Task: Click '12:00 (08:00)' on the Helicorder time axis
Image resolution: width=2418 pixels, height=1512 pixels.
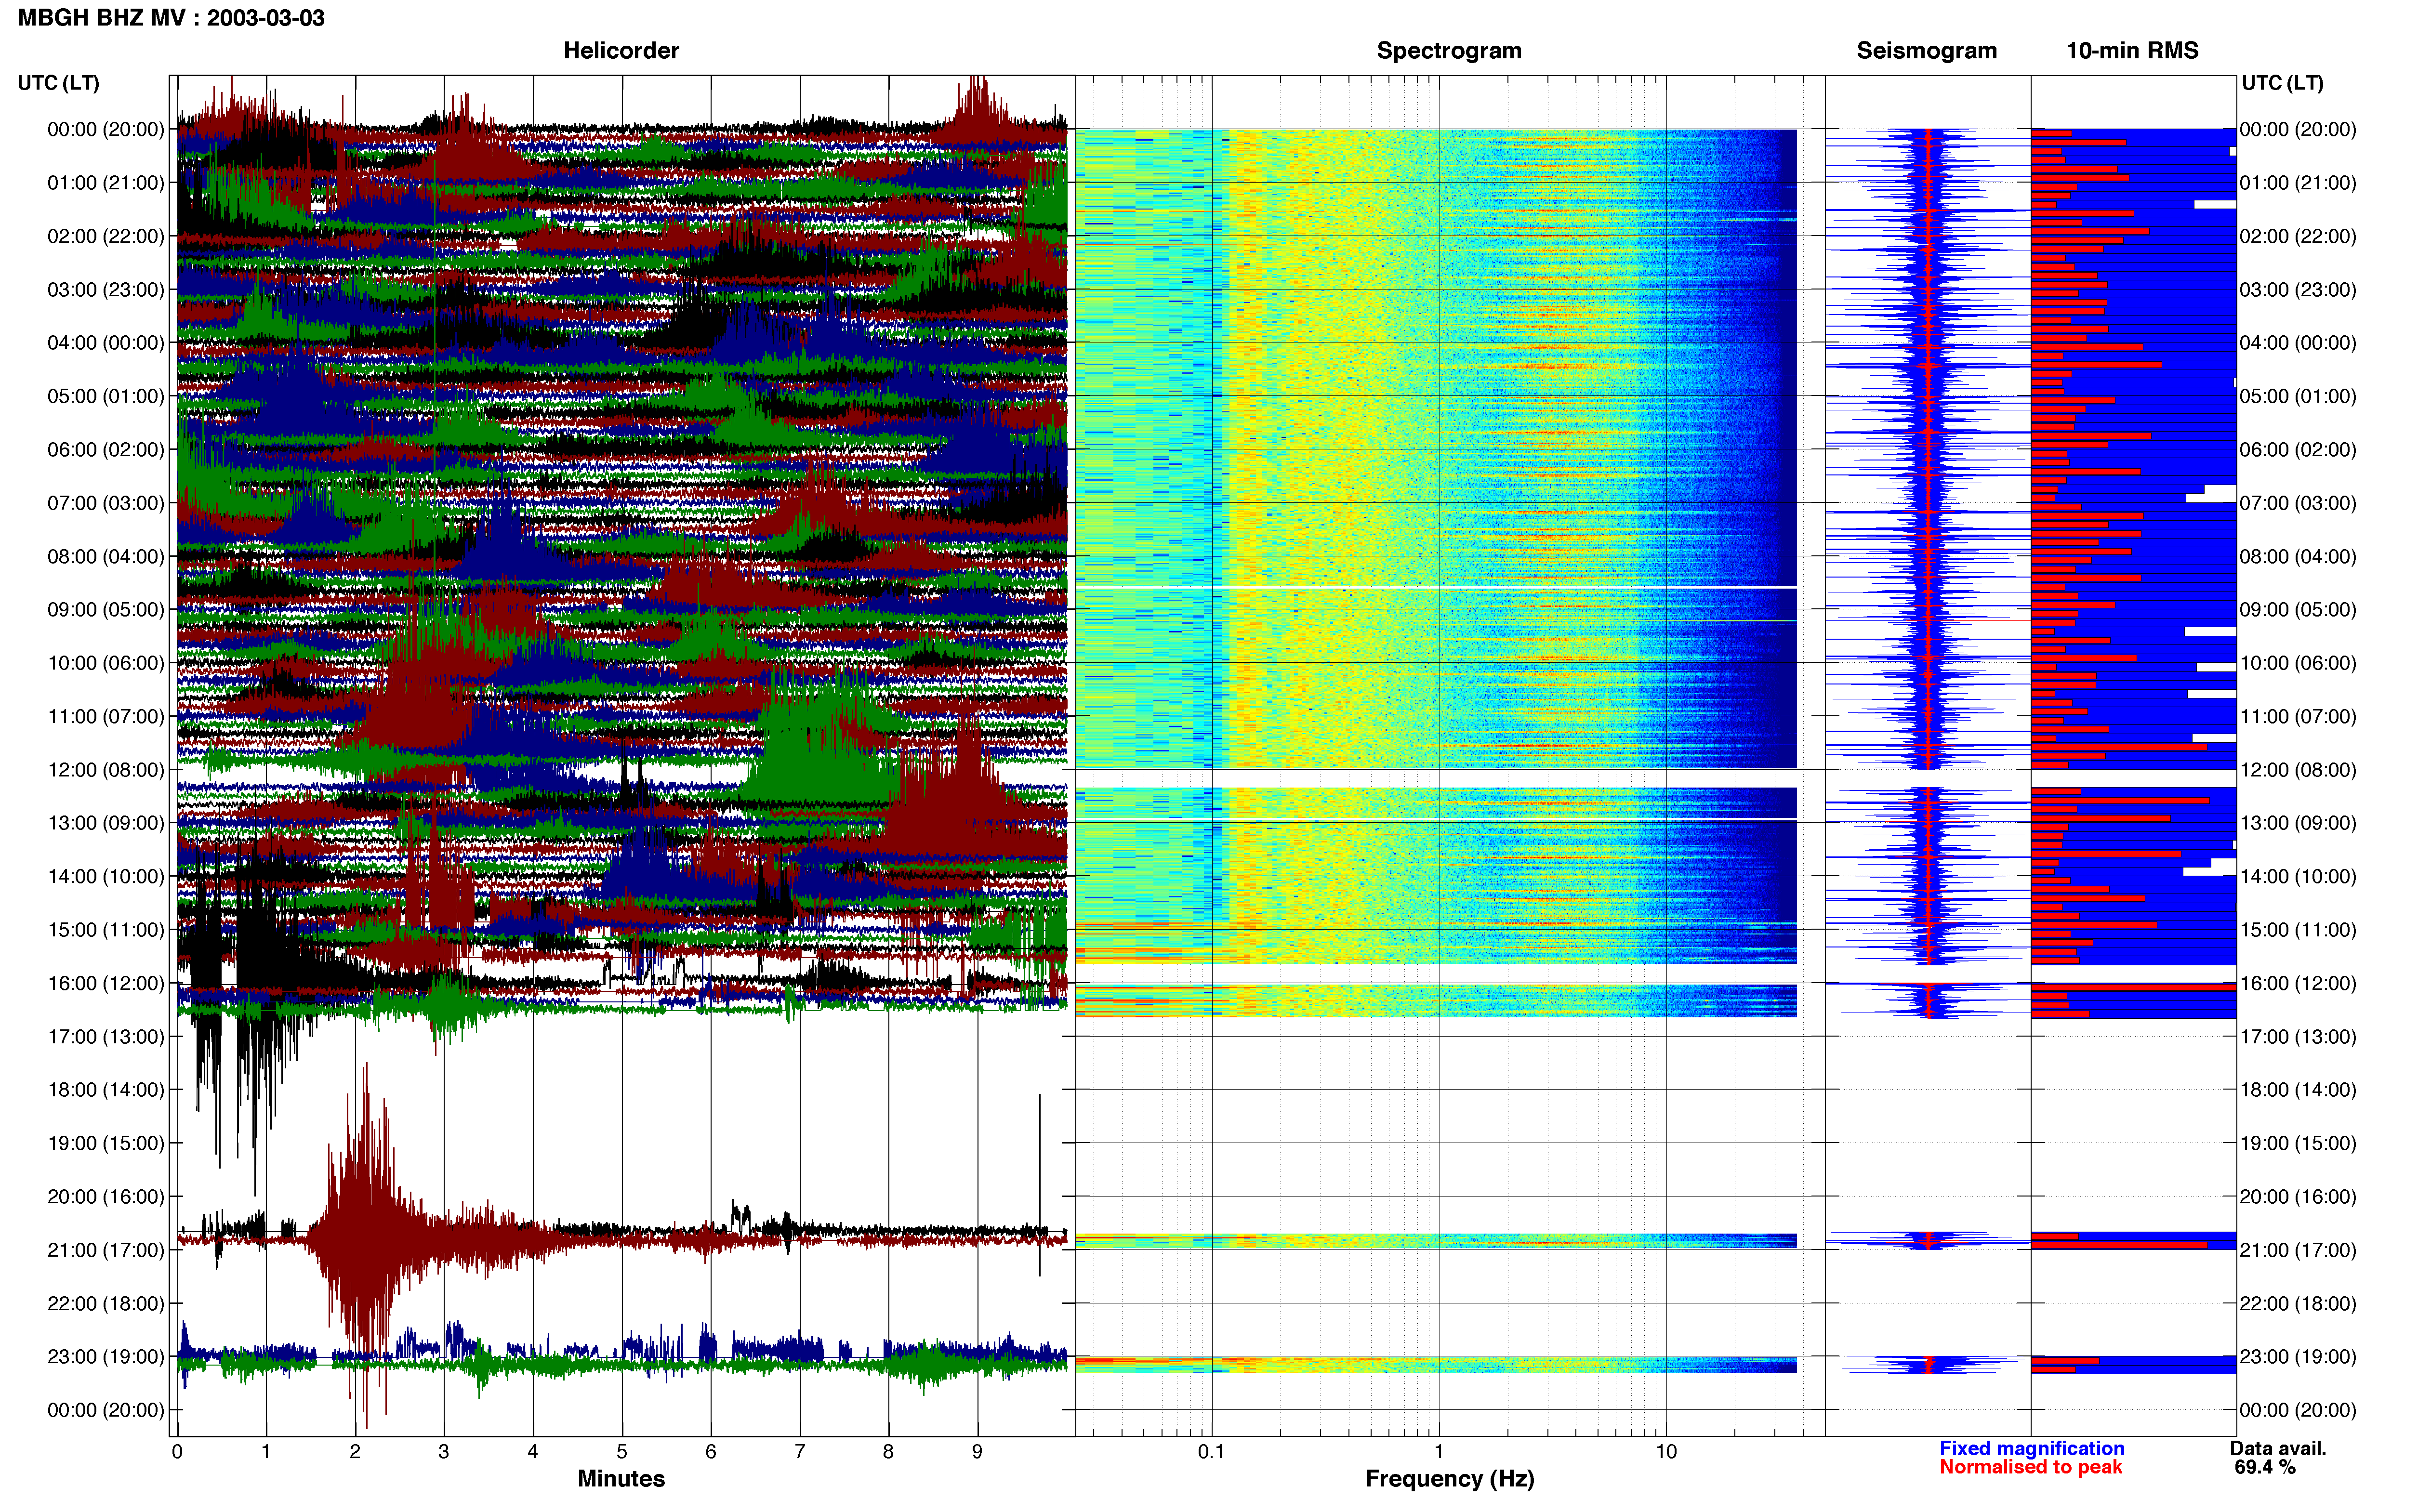Action: (x=106, y=770)
